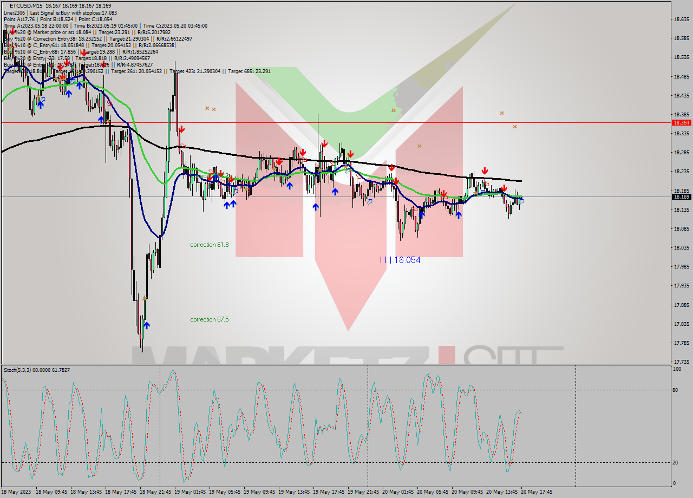
Task: Click the 'Point A:17.76' info line
Action: (x=58, y=19)
